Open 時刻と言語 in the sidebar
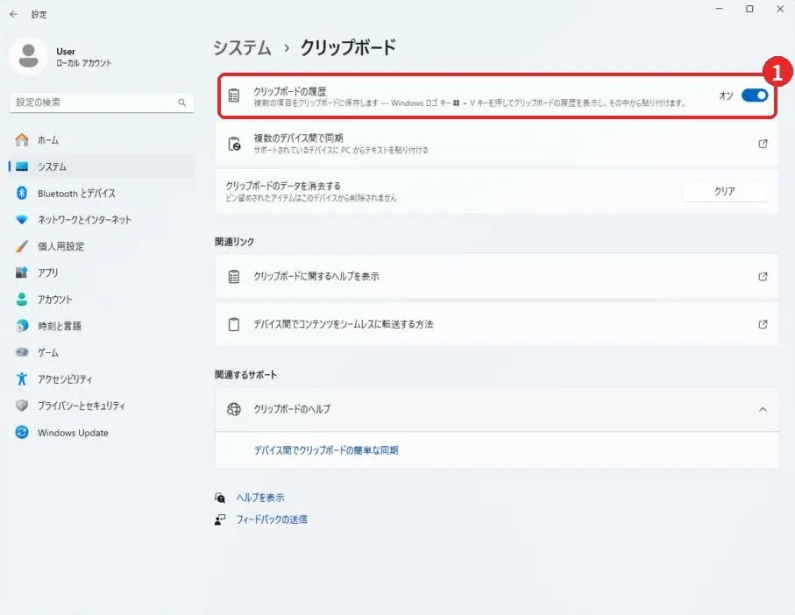 click(x=102, y=326)
